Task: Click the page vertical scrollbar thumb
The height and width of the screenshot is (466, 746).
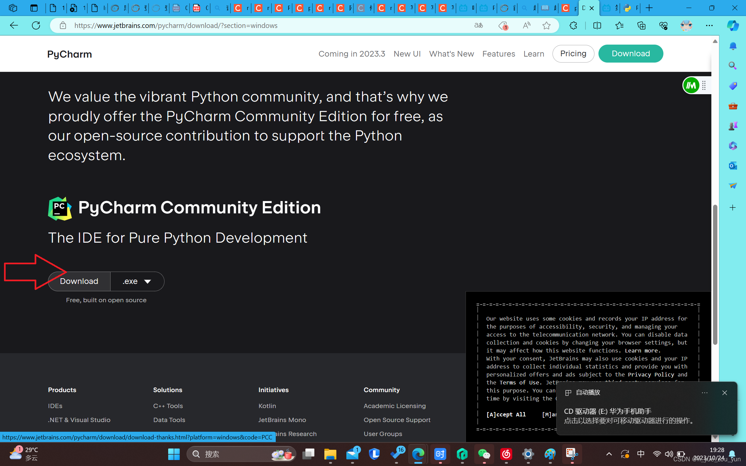Action: tap(715, 275)
